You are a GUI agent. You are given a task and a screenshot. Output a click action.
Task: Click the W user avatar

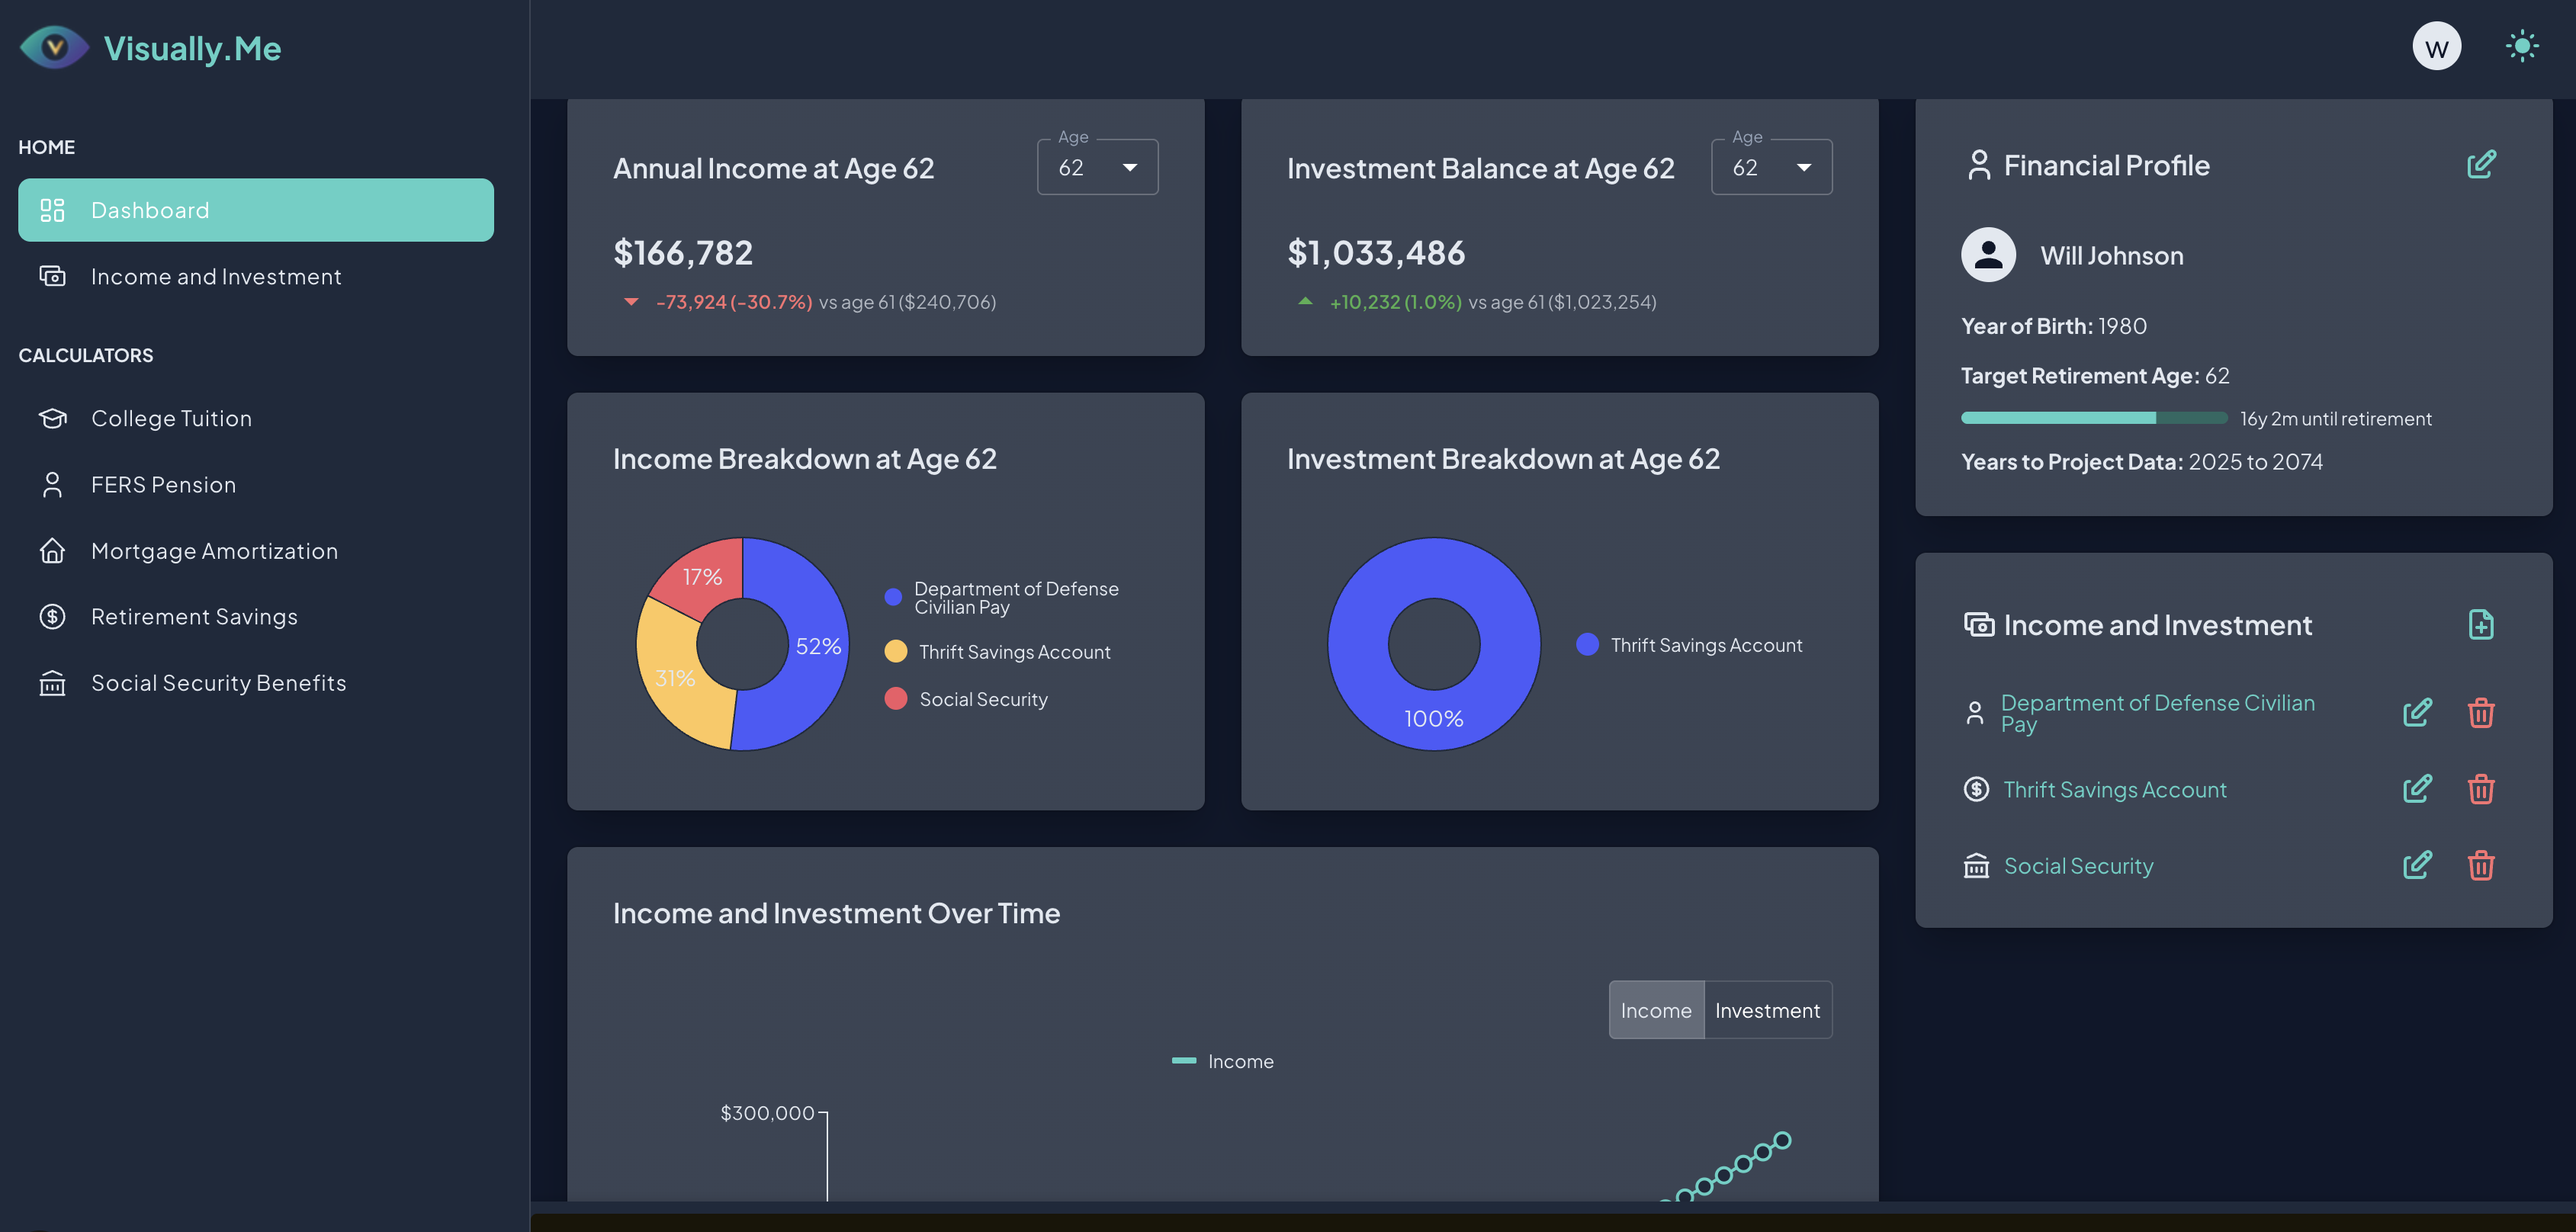[x=2437, y=45]
